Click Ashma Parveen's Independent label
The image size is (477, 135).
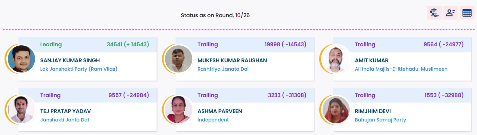coord(213,120)
